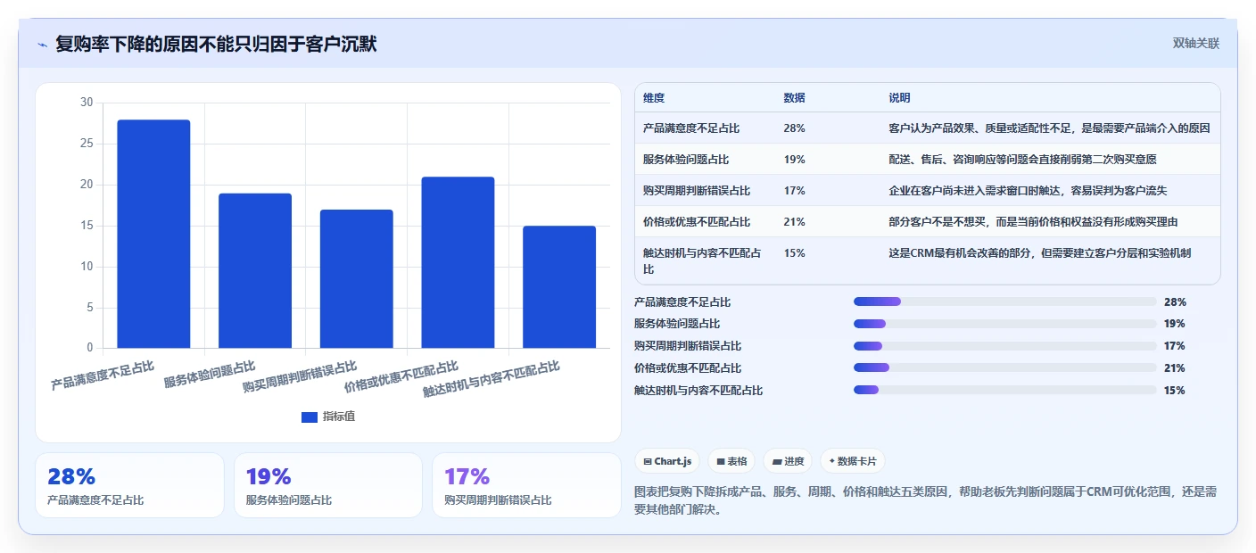Click the title 复购率下降的原因不能只归因于客户沉默

click(x=216, y=45)
